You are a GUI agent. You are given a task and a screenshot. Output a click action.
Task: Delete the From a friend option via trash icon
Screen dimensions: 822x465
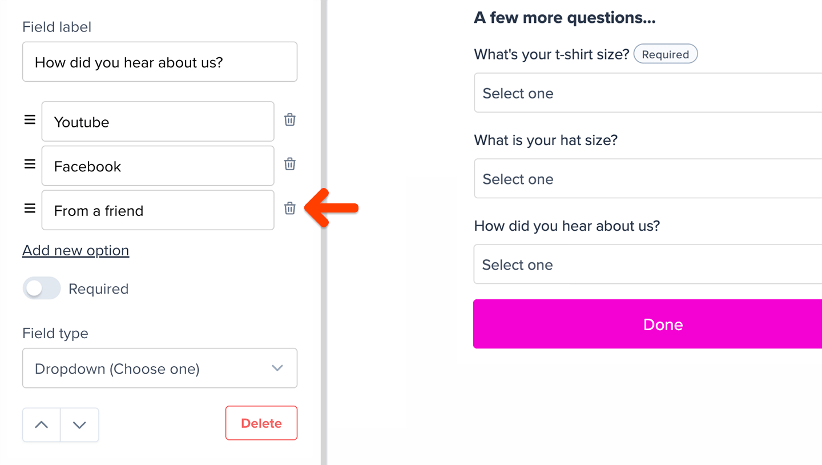pyautogui.click(x=289, y=208)
